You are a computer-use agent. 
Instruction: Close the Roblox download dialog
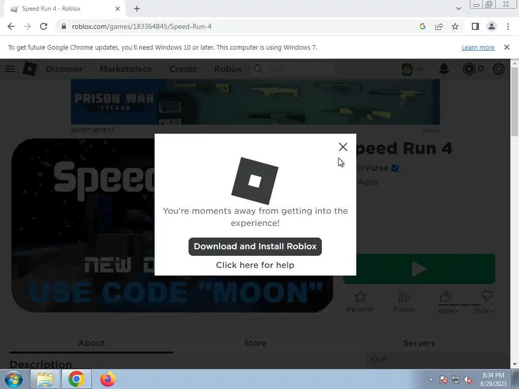tap(343, 147)
